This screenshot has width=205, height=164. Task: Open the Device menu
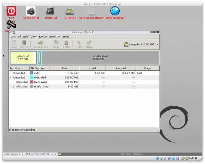point(43,37)
